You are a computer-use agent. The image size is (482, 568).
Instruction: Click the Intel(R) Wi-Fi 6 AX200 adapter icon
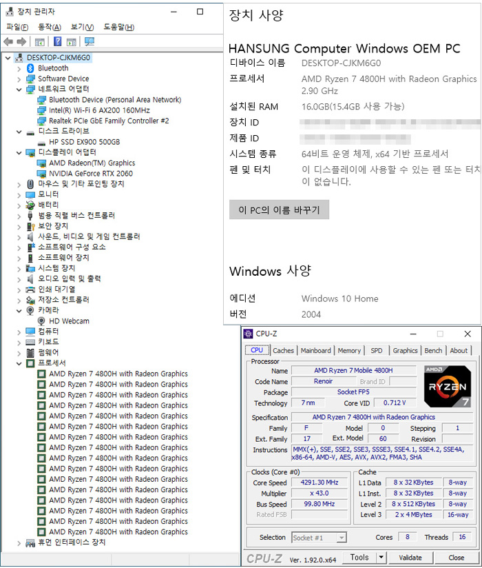[41, 110]
